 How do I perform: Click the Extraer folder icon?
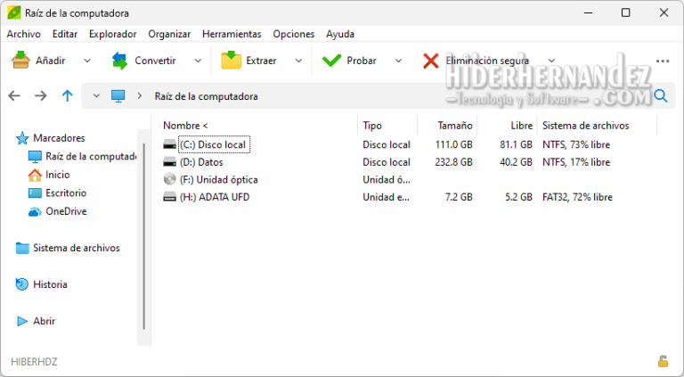pos(231,61)
